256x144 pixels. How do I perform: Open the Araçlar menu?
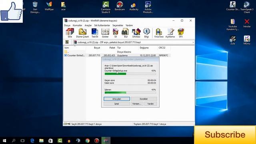[x=88, y=25]
